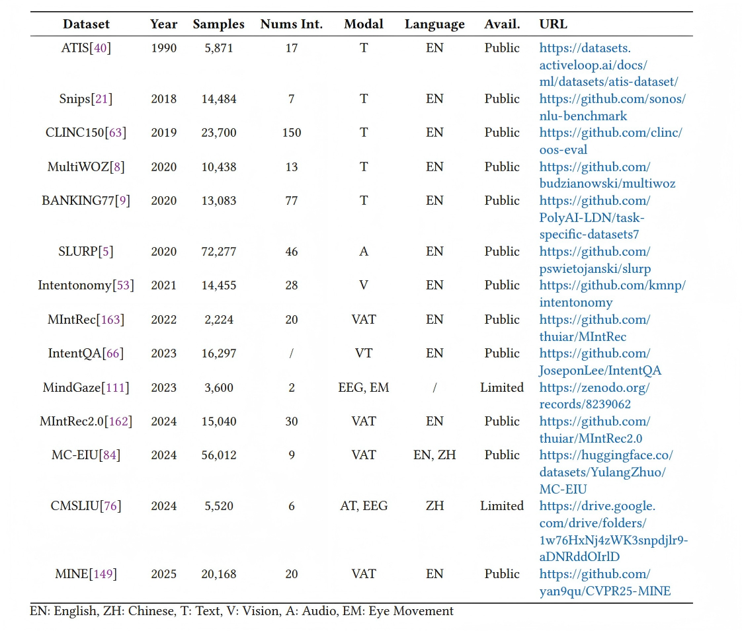Follow citation 21 next to Snips
The image size is (742, 631).
pyautogui.click(x=102, y=99)
